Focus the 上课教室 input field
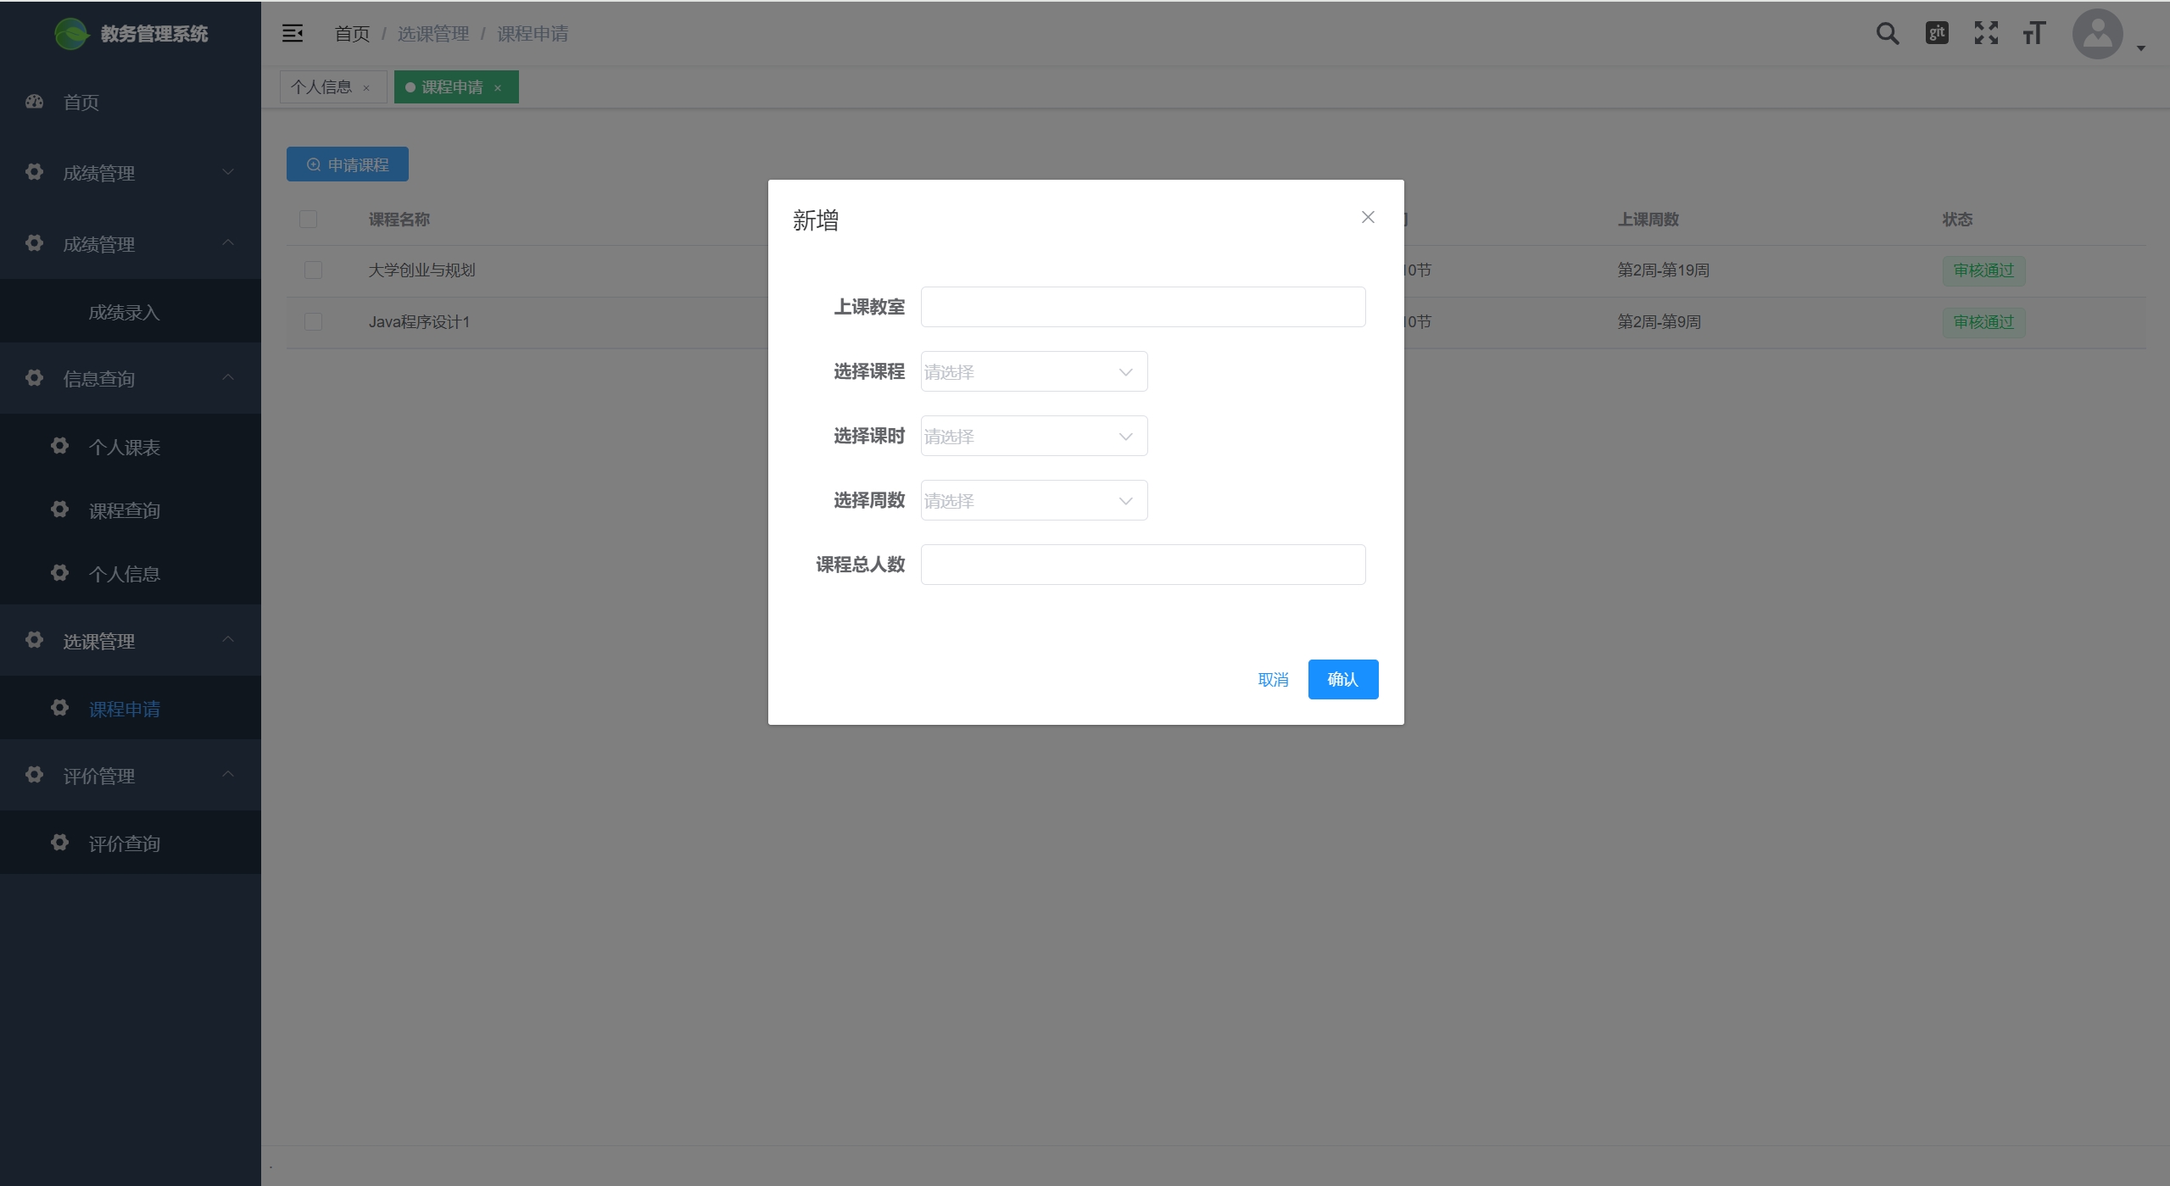Screen dimensions: 2170x1186 click(1142, 307)
